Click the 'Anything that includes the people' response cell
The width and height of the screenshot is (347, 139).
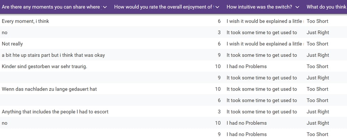55,112
